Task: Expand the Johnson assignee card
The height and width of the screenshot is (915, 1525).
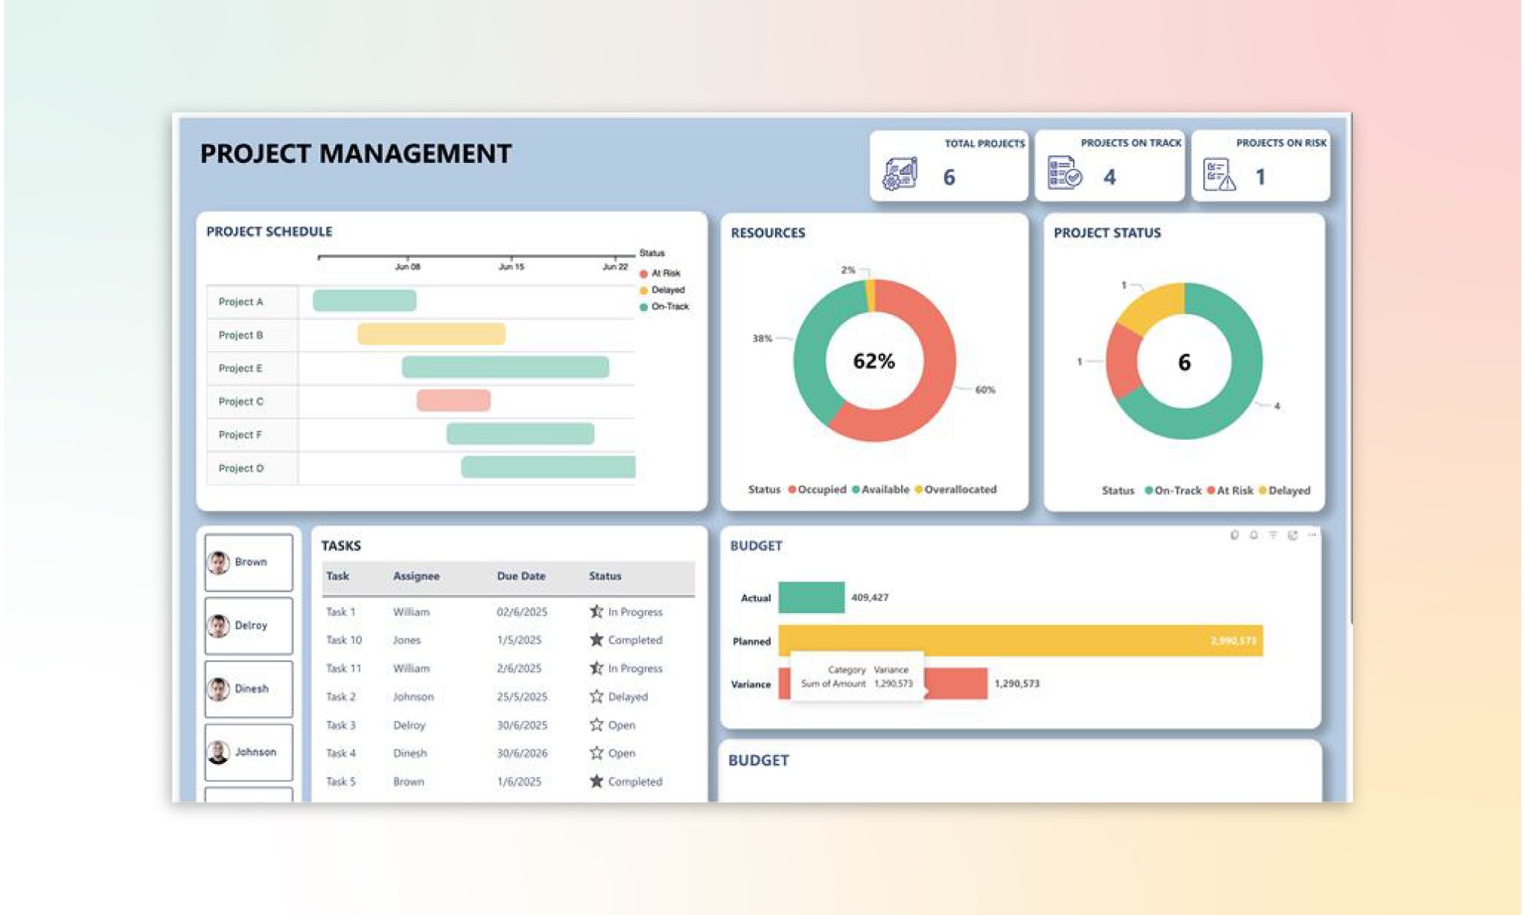Action: point(248,751)
